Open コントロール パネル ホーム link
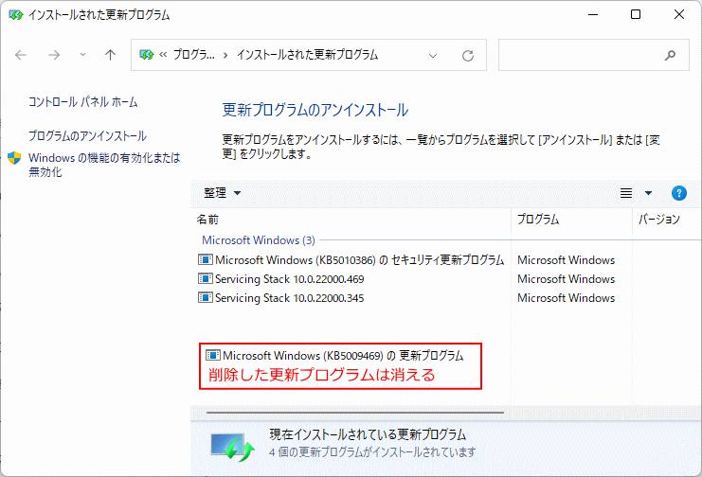 click(82, 102)
